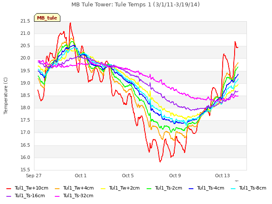The width and height of the screenshot is (272, 204).
Task: Click the 16.0 y-axis tick label
Action: coord(25,157)
